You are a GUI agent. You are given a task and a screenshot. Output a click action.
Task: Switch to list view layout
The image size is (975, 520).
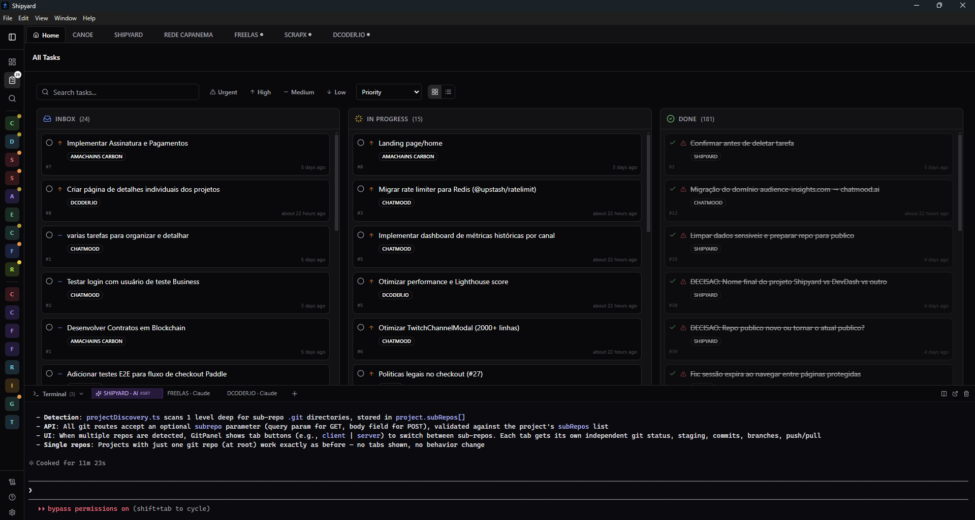pos(448,92)
